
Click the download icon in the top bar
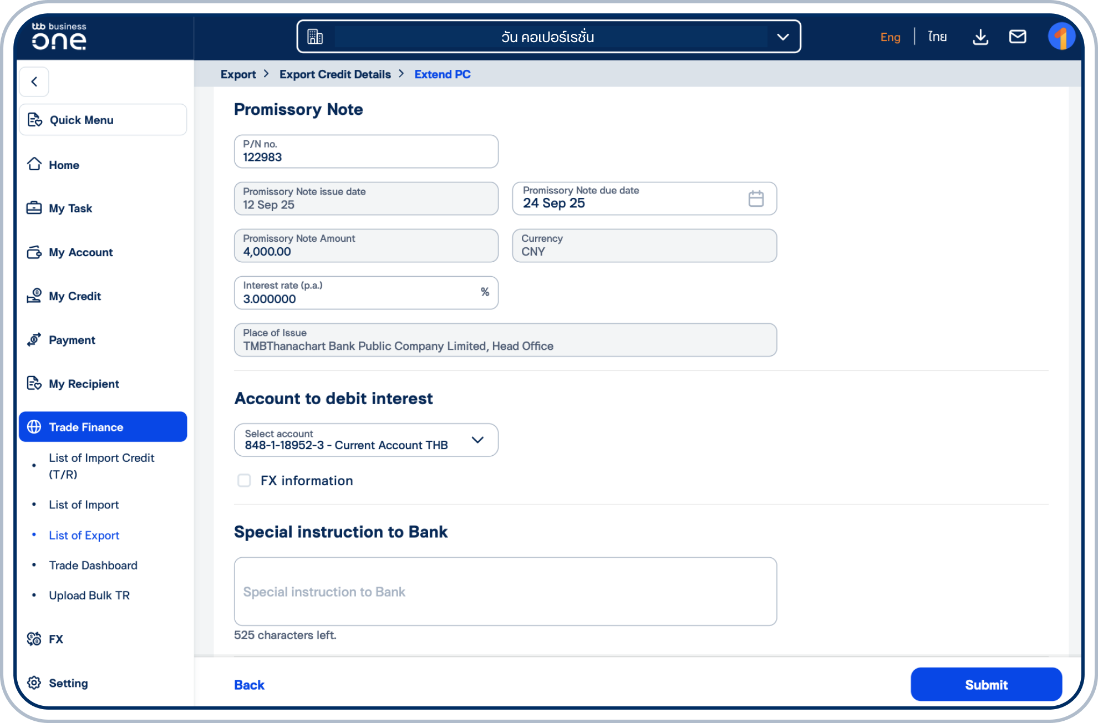click(980, 36)
